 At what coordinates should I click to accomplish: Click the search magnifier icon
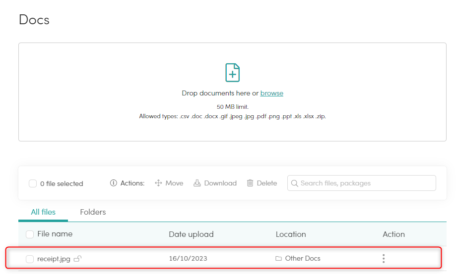[x=294, y=183]
